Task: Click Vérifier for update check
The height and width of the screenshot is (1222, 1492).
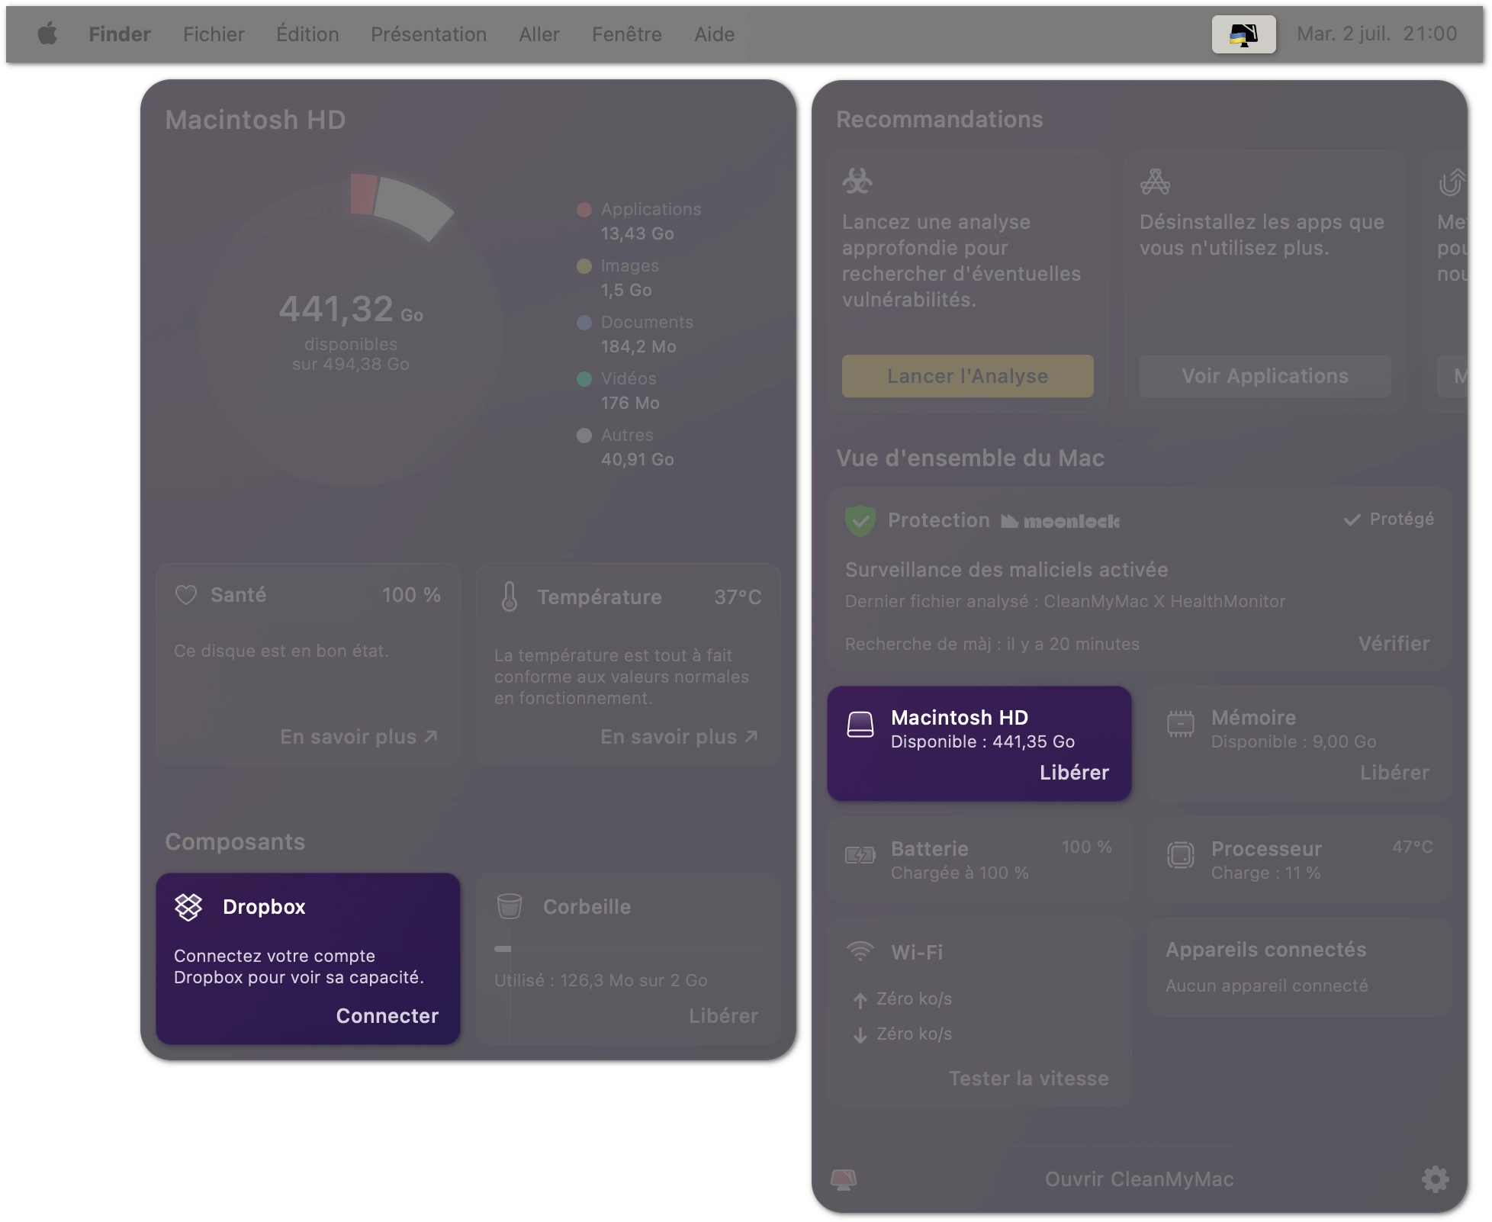Action: (1394, 642)
